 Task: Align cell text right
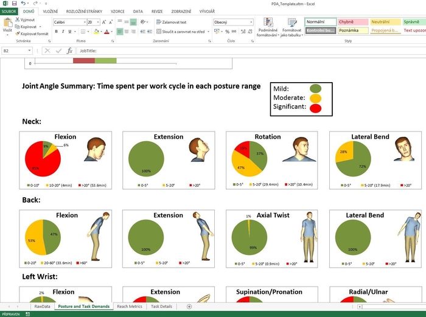tap(133, 32)
